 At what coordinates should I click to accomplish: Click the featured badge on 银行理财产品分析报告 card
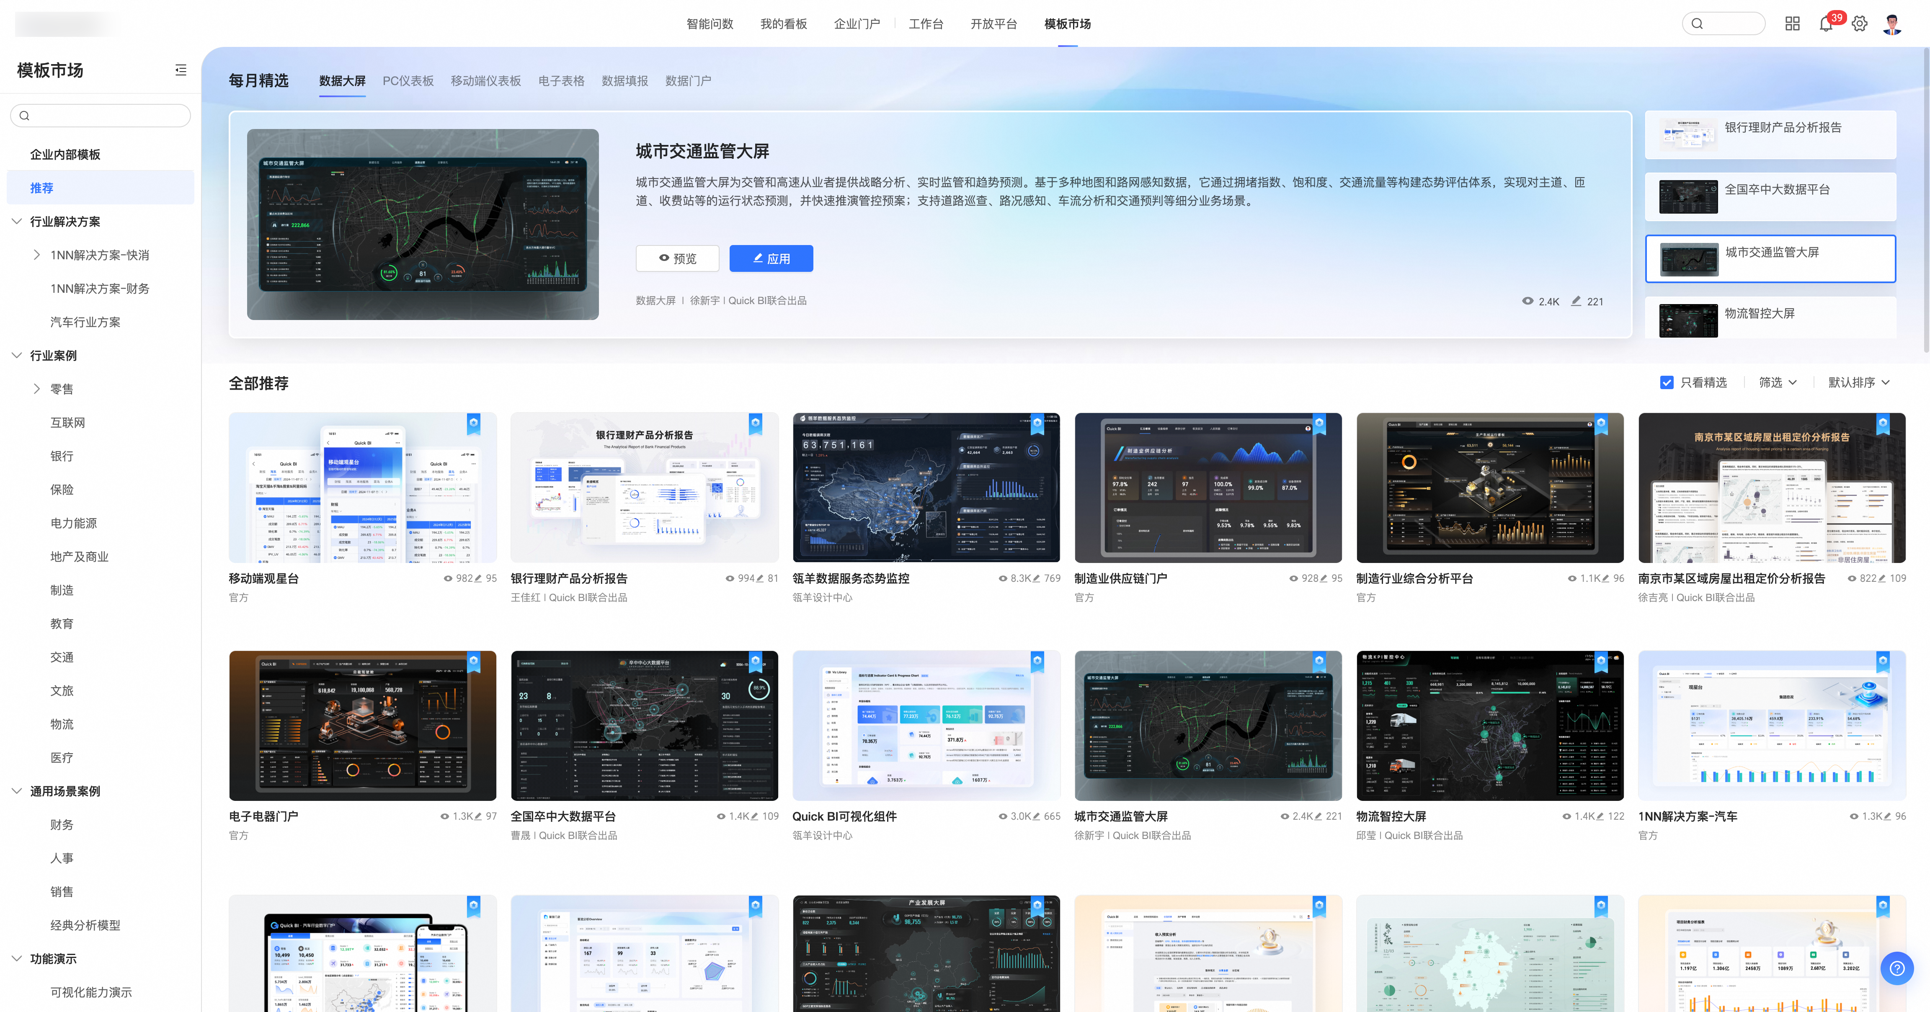click(755, 424)
